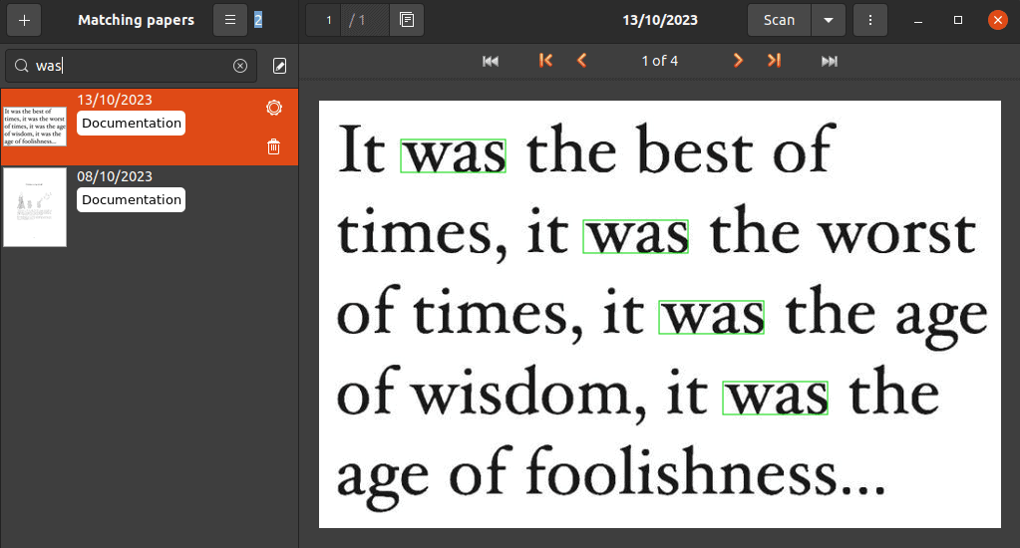Go to last search match

[x=774, y=61]
